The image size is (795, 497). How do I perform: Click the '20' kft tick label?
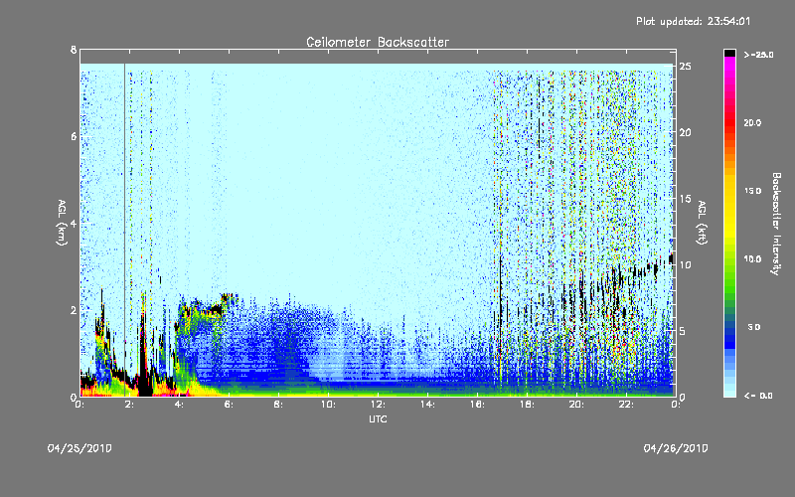point(685,132)
